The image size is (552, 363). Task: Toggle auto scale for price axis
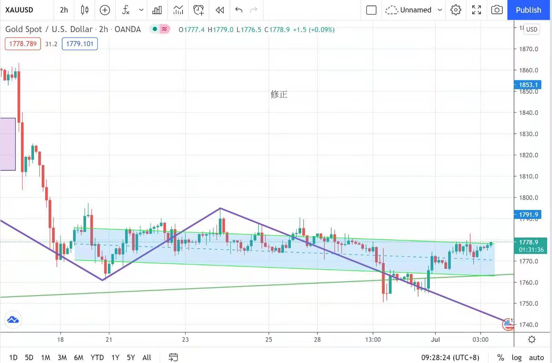[x=536, y=357]
